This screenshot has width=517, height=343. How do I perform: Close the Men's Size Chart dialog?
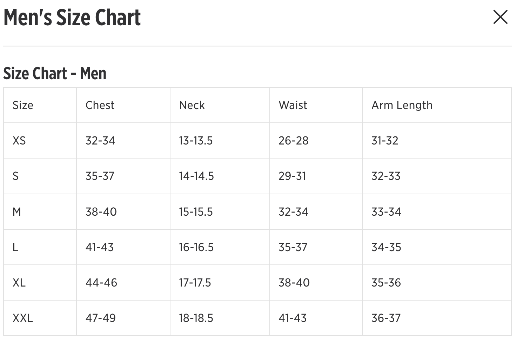(500, 17)
